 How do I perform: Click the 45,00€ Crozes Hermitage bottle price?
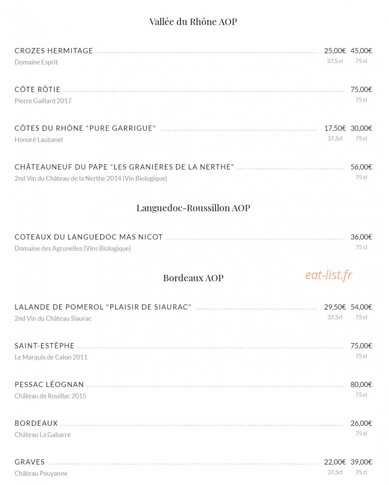361,50
